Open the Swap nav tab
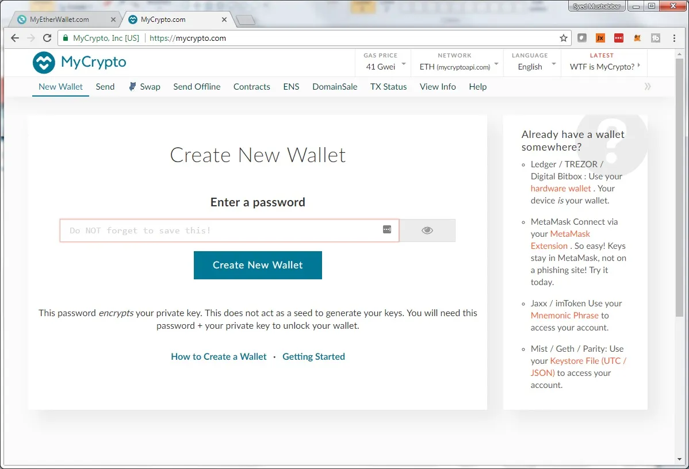The image size is (689, 469). (144, 87)
